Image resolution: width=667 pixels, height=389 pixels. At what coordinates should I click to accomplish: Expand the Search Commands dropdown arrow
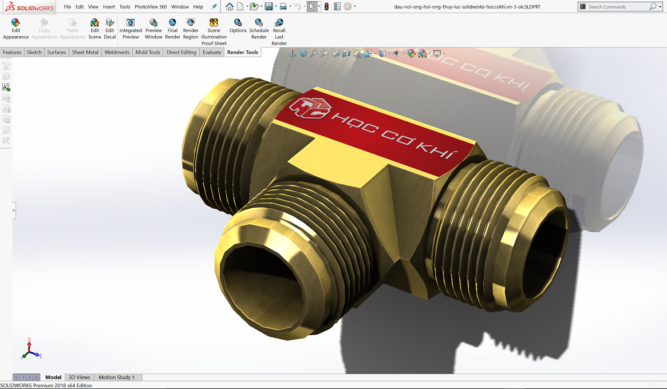click(x=660, y=7)
